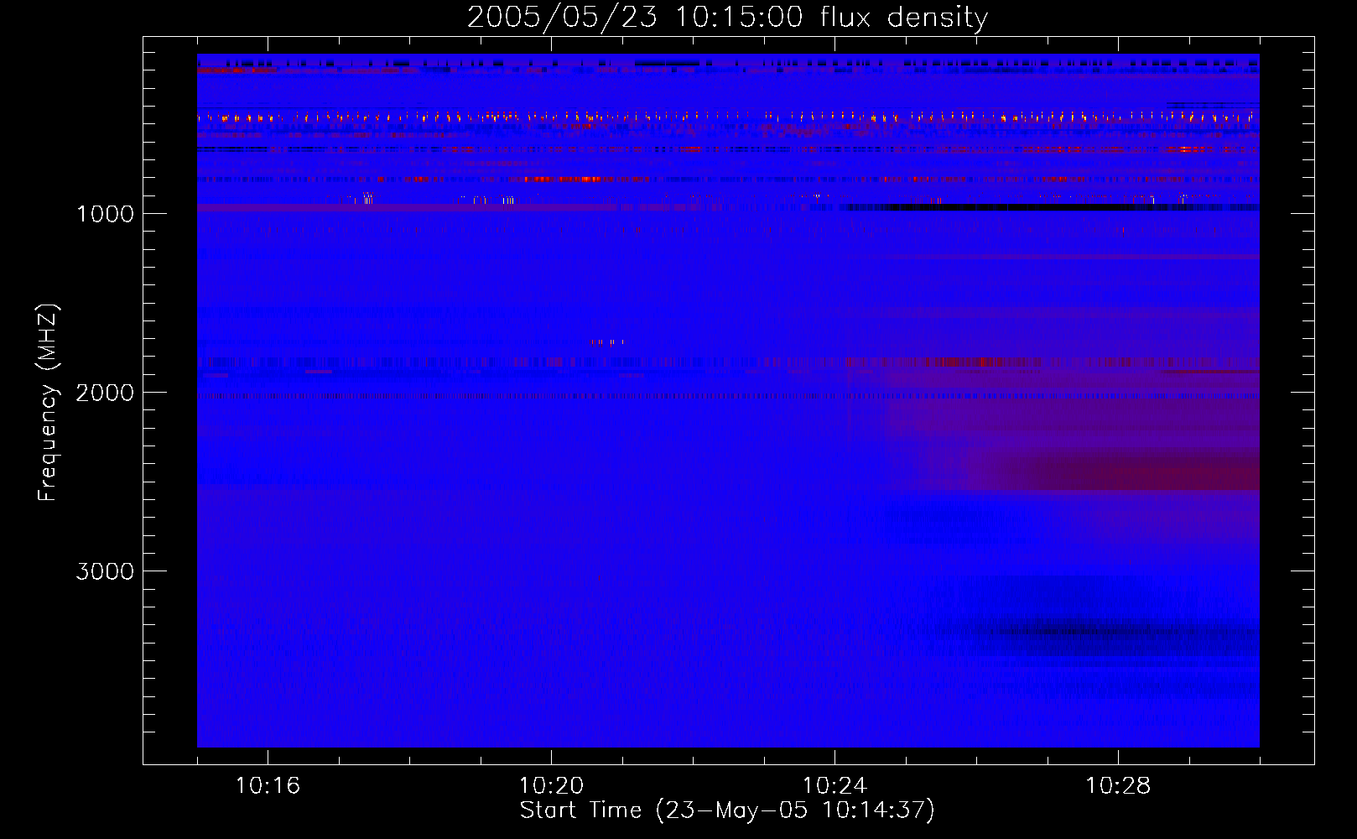Click the 'Frequency (MHZ)' axis title
Screen dimensions: 1357x839
point(49,403)
